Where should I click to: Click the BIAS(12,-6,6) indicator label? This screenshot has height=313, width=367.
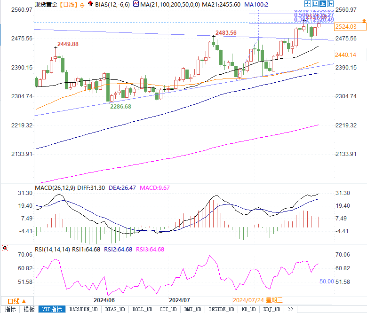pyautogui.click(x=112, y=5)
